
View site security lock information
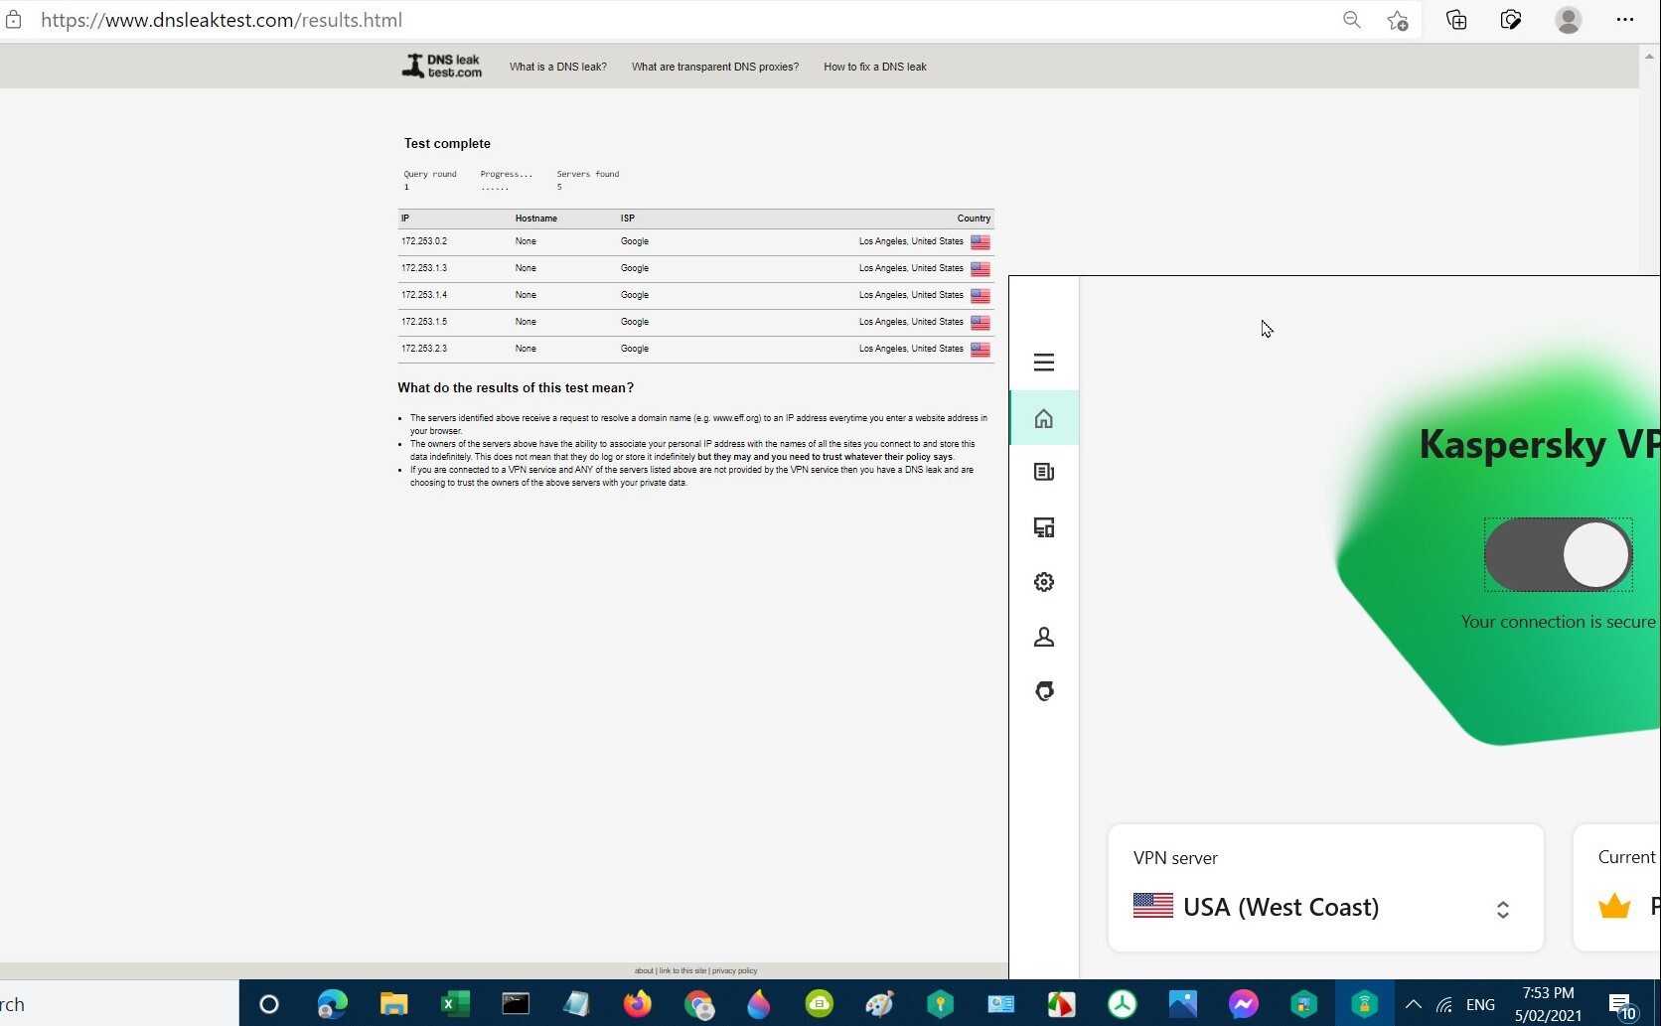coord(13,20)
